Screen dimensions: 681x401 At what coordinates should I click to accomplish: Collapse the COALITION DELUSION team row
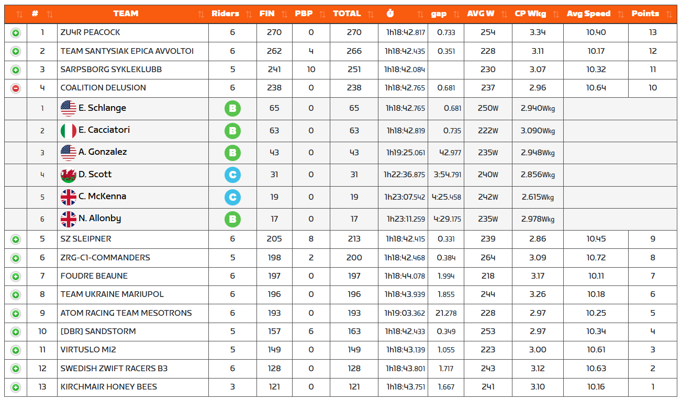coord(16,88)
